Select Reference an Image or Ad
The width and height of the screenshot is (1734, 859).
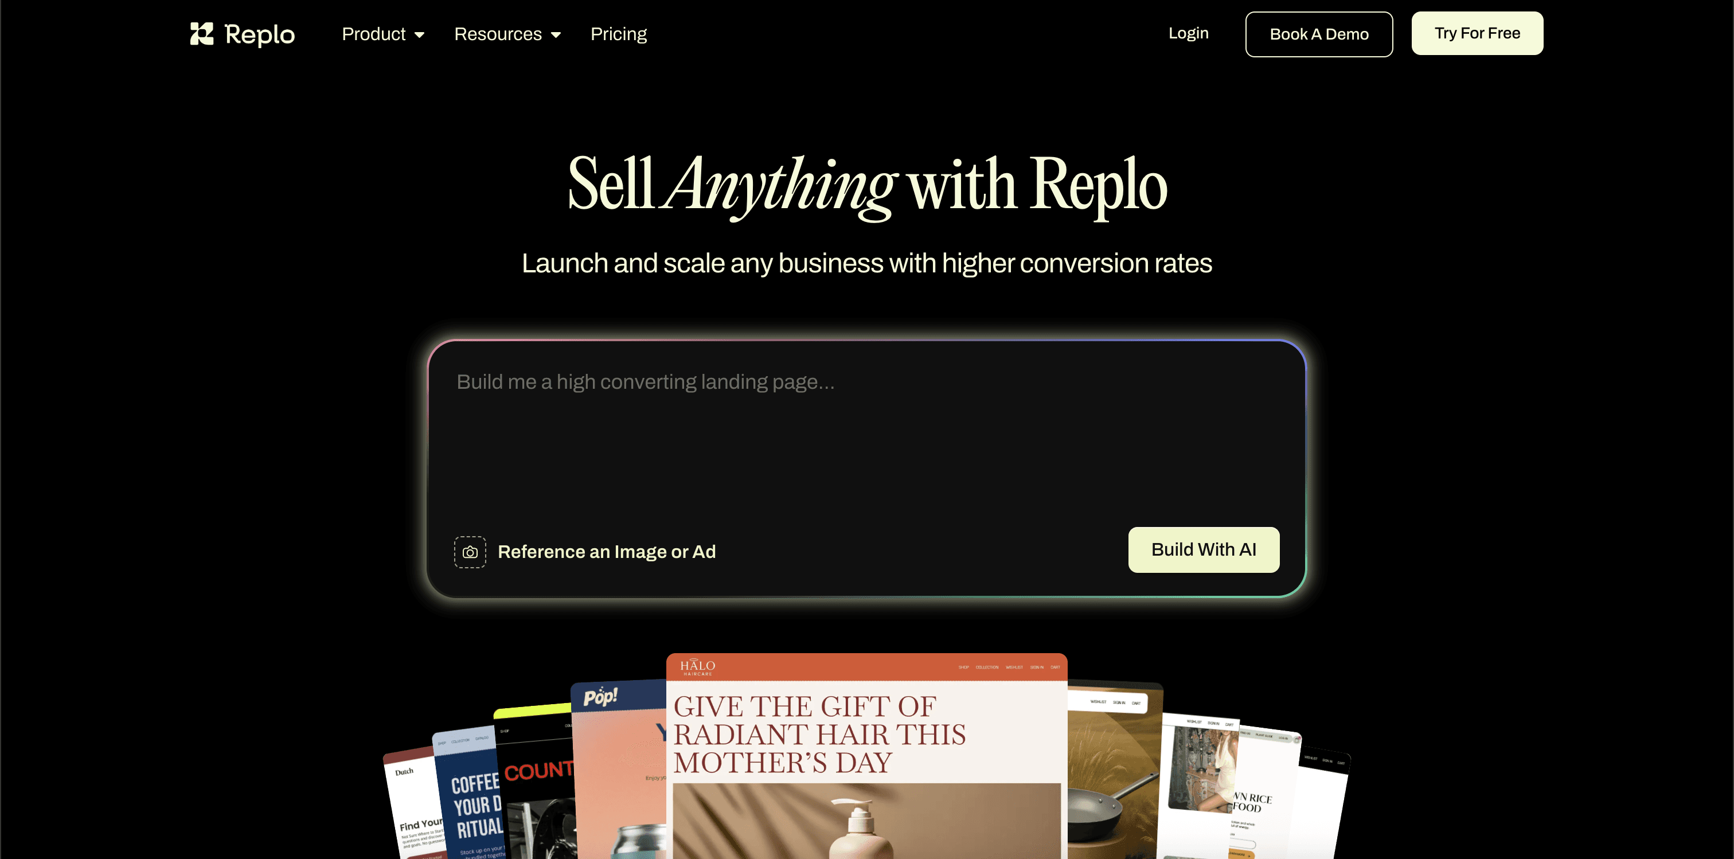click(x=607, y=552)
